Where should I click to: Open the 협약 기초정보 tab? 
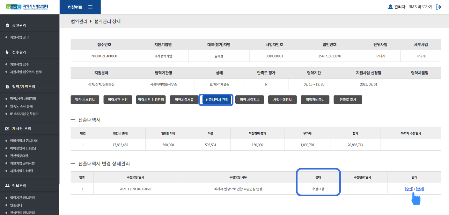click(85, 100)
